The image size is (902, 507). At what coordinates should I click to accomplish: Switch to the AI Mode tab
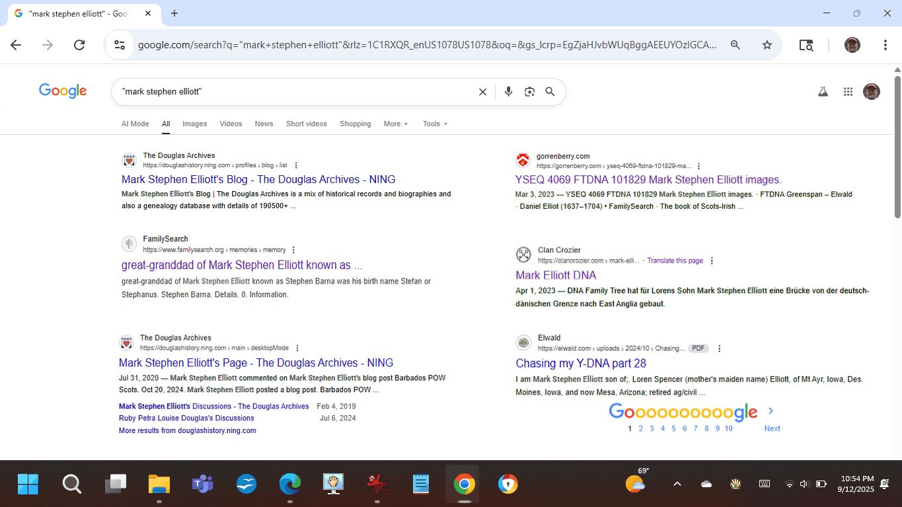tap(135, 124)
